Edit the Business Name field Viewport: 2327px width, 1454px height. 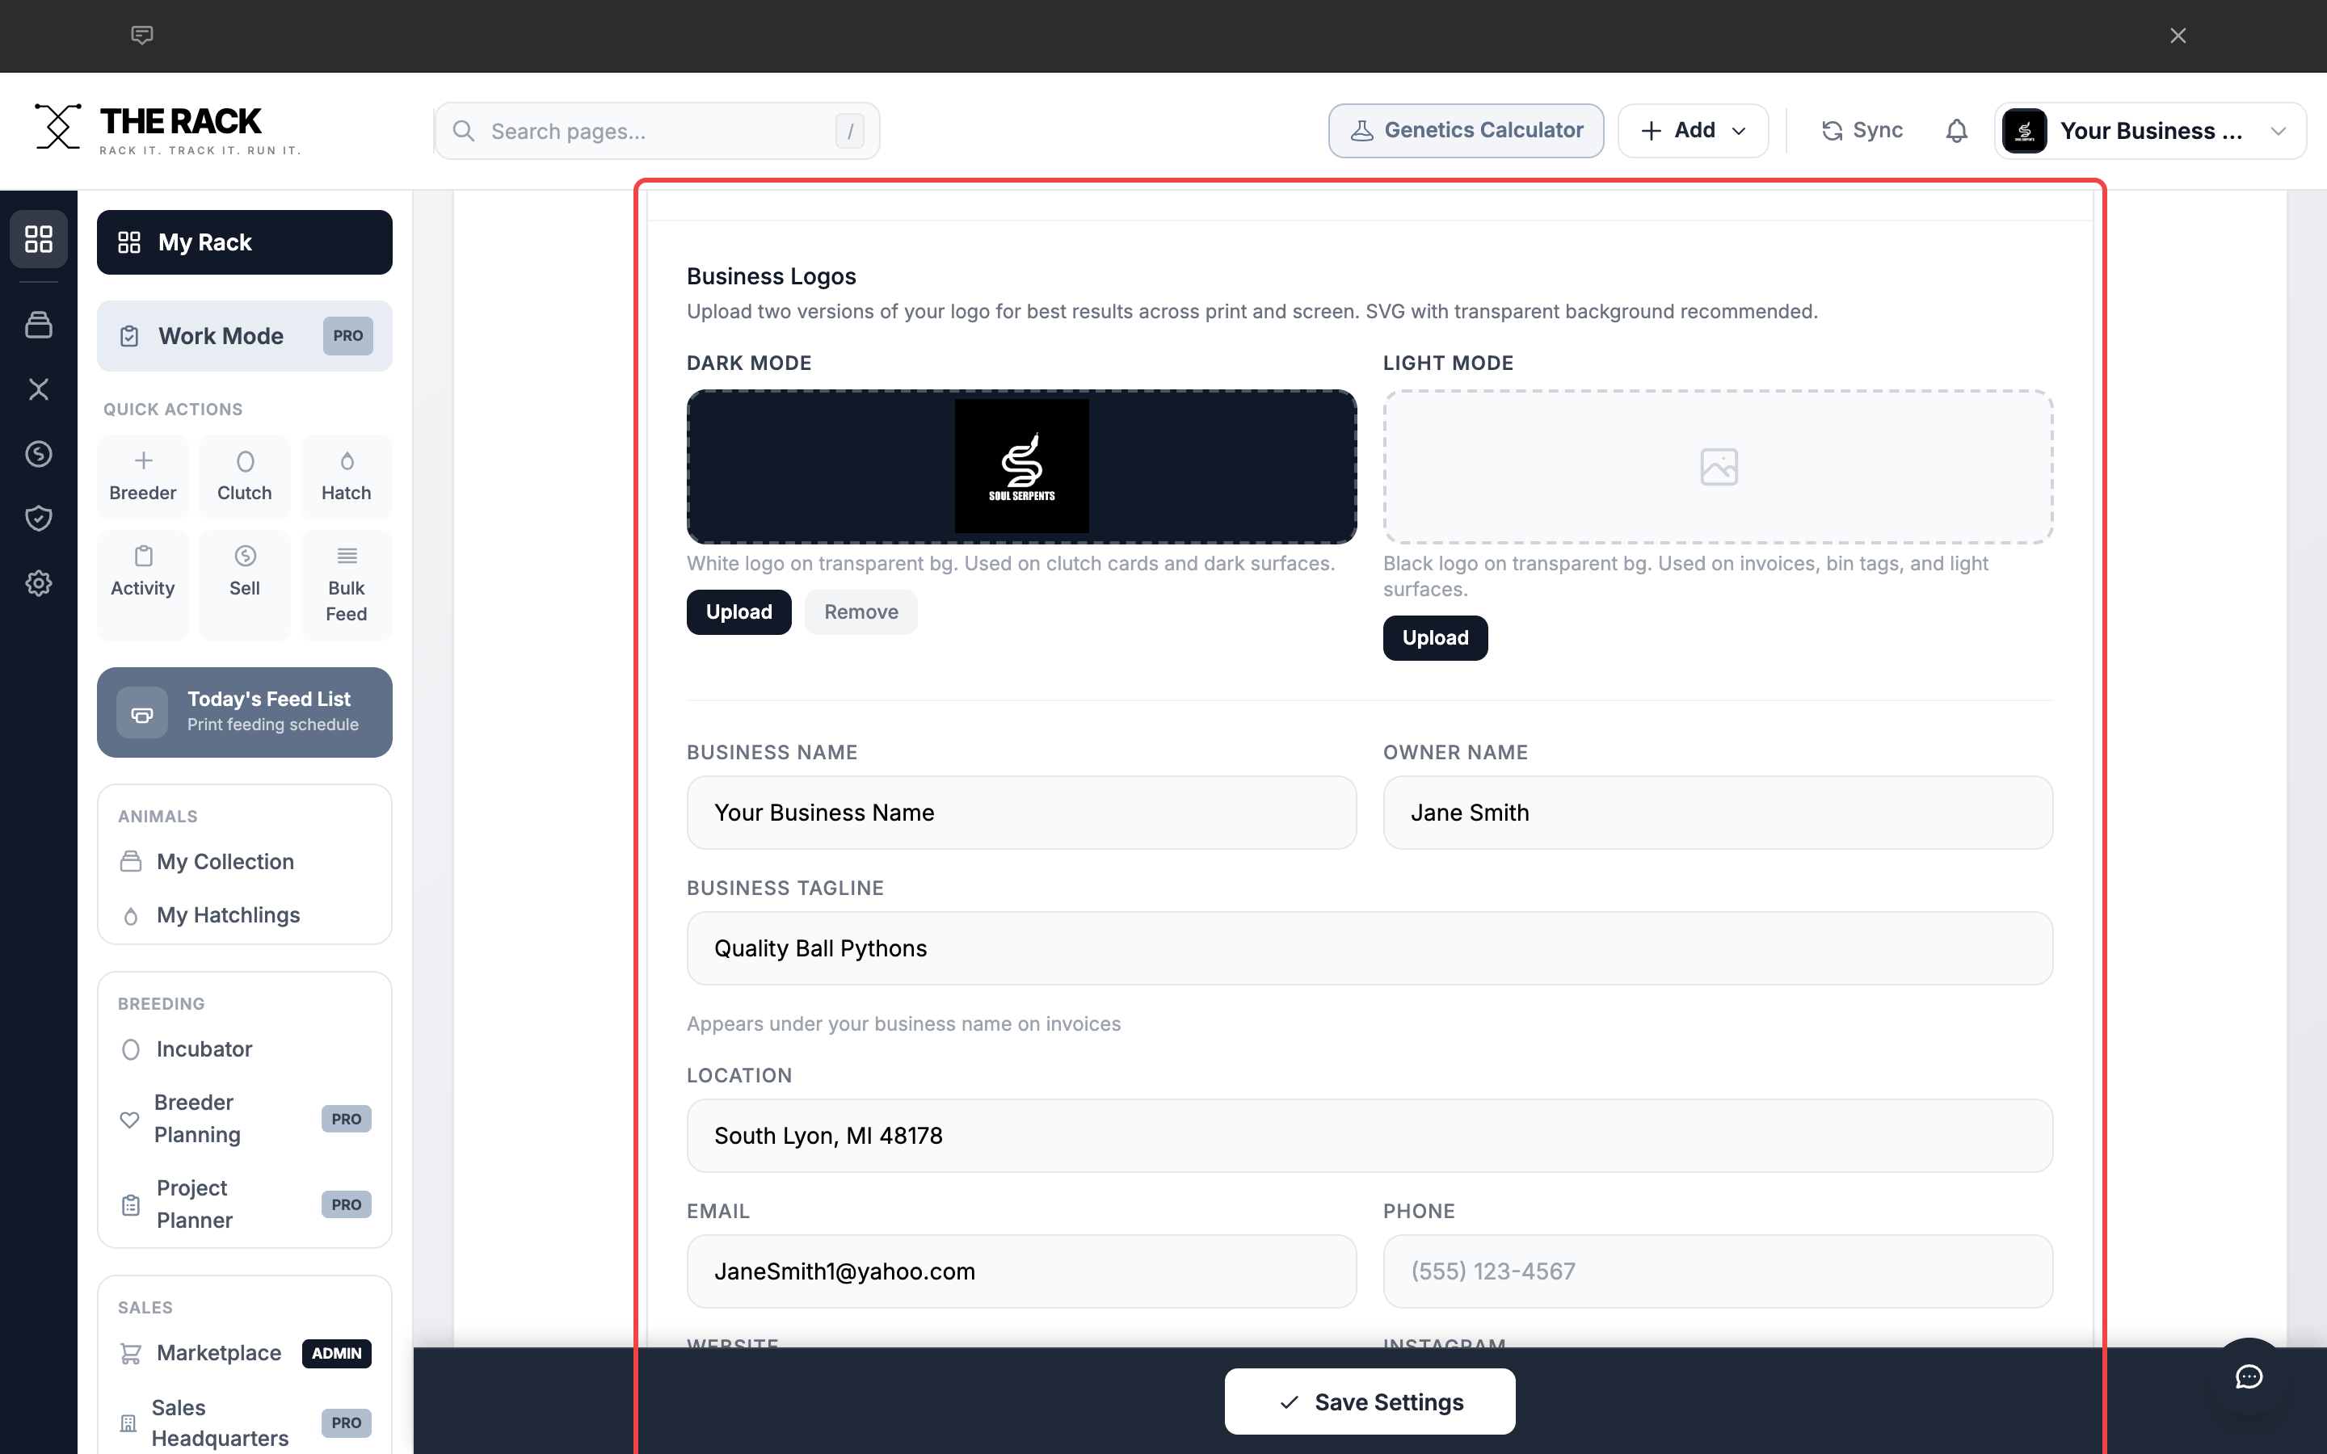click(x=1021, y=813)
